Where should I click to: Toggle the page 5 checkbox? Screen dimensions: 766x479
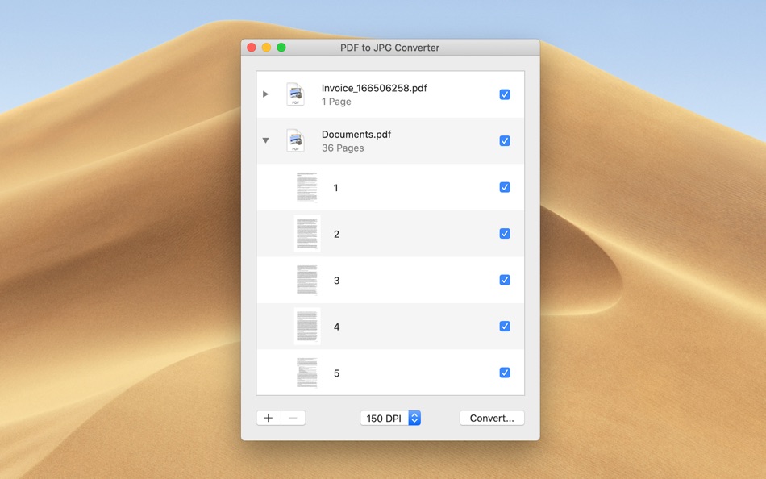pos(505,373)
